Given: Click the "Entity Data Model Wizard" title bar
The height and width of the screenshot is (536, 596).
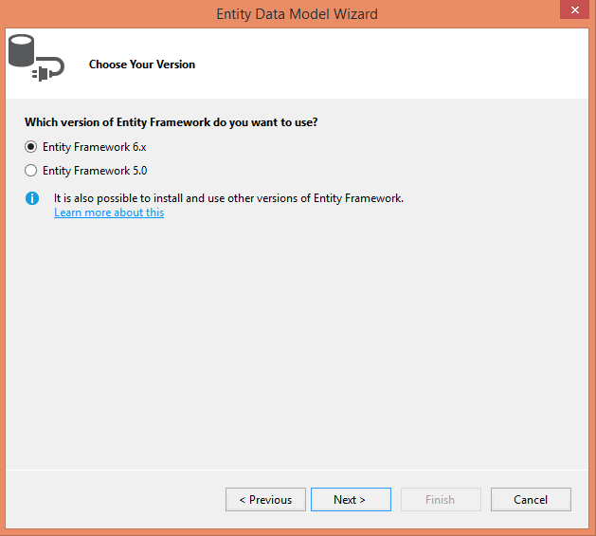Looking at the screenshot, I should point(297,13).
